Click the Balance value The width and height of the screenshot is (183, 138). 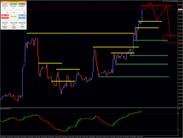[5, 28]
